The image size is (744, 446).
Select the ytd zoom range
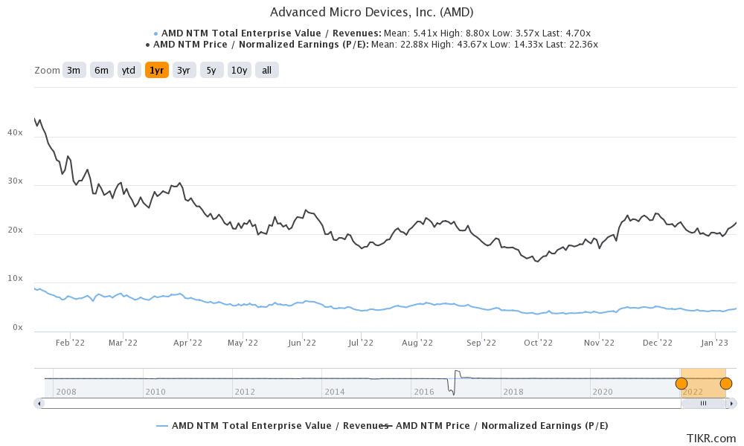point(129,70)
